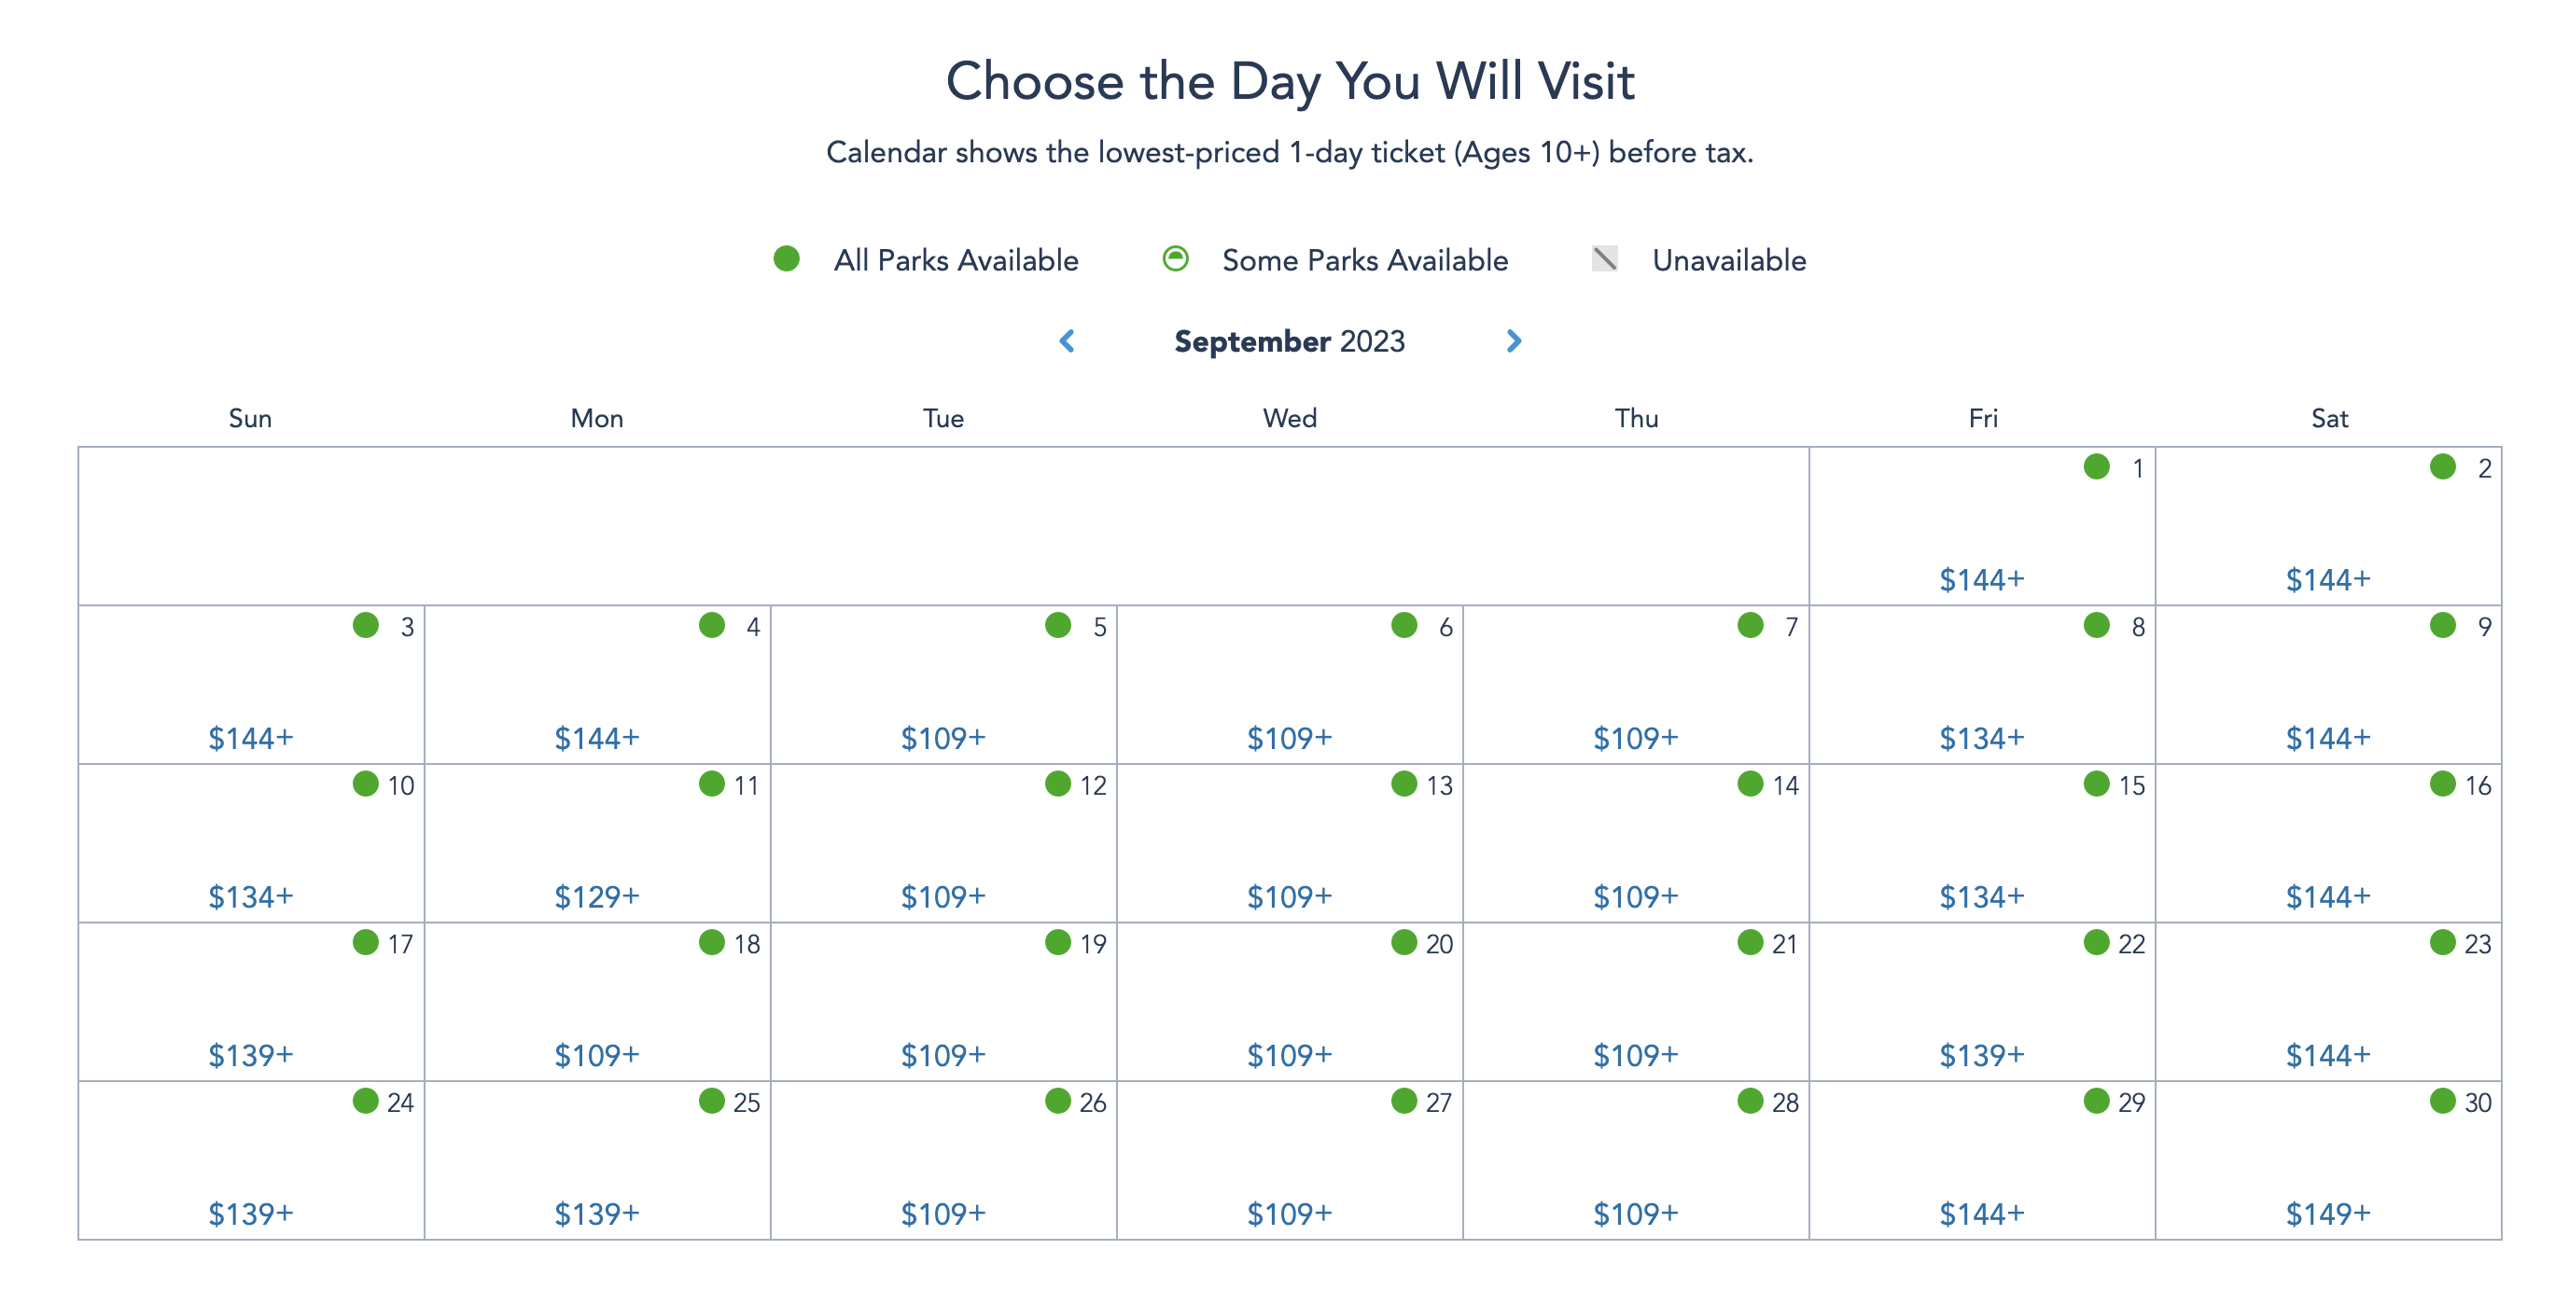Image resolution: width=2555 pixels, height=1291 pixels.
Task: Choose the $149+ ticket on September 30
Action: coord(2327,1214)
